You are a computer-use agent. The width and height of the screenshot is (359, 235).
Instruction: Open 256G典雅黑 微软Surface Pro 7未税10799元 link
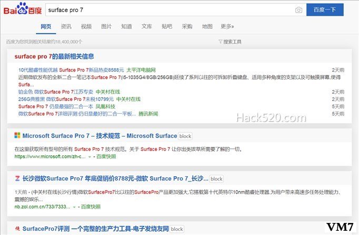[66, 99]
